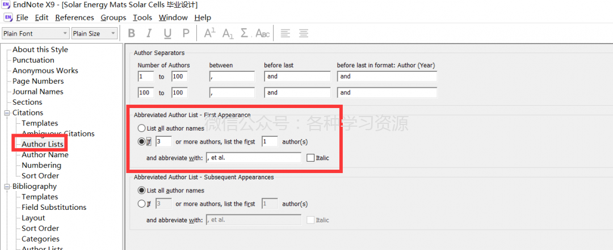The width and height of the screenshot is (613, 250).
Task: Select If-or-more-authors option for Subsequent Appearances
Action: 141,204
